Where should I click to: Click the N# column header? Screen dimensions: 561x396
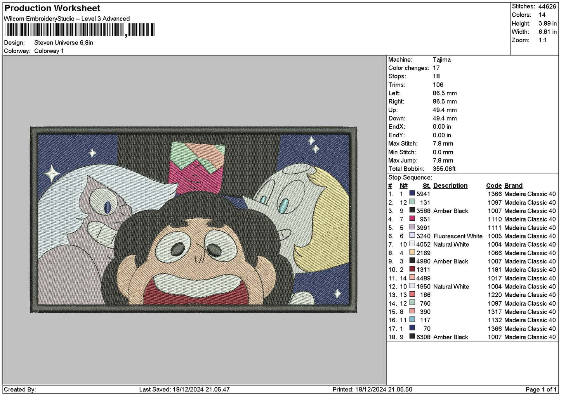(404, 186)
